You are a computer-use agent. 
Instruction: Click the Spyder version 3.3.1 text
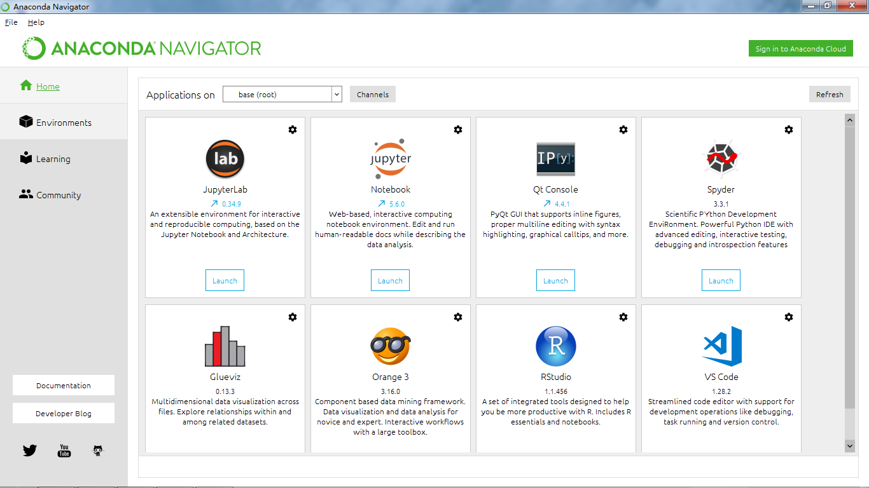tap(721, 204)
